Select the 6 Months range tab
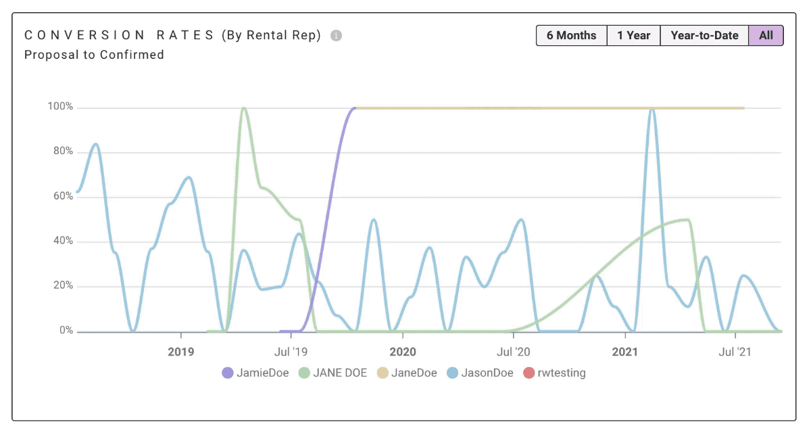Screen dimensions: 811x430 (x=572, y=36)
